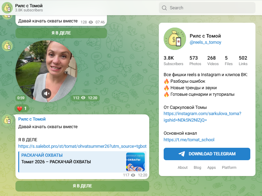Open the РАСКАЧАЙ ОХВАТЫ link preview title

(42, 155)
